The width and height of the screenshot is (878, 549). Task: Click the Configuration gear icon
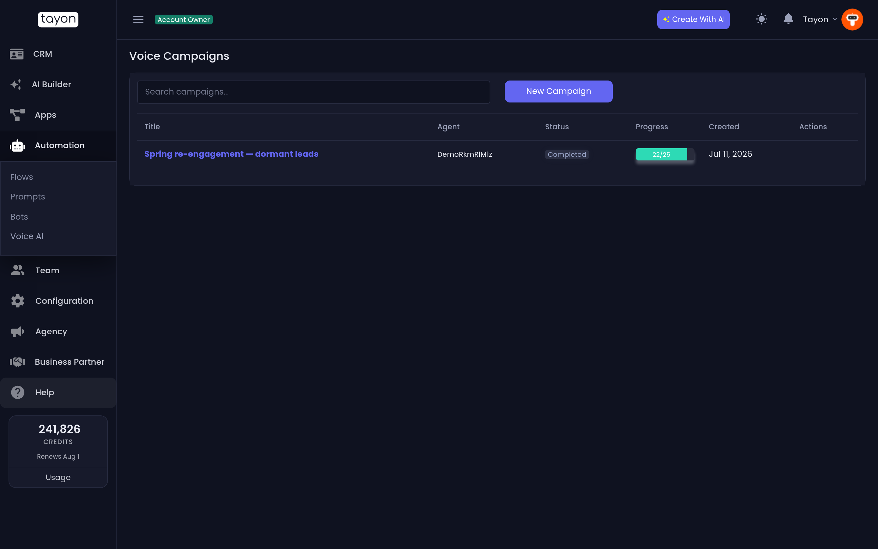(x=17, y=301)
